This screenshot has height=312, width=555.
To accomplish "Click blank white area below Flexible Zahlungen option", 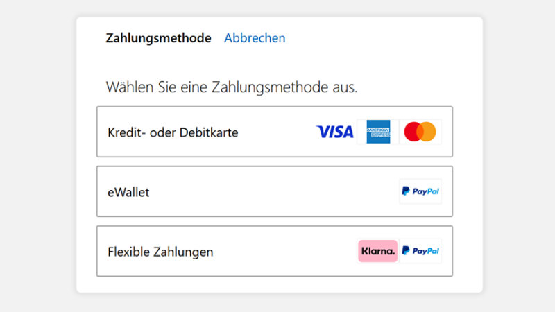I will click(x=277, y=284).
